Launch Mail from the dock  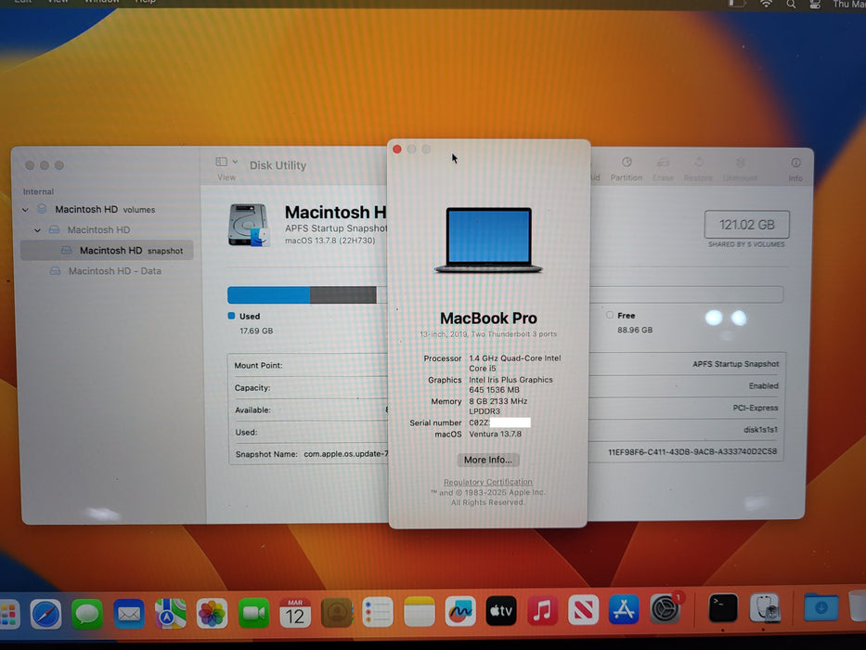[129, 614]
